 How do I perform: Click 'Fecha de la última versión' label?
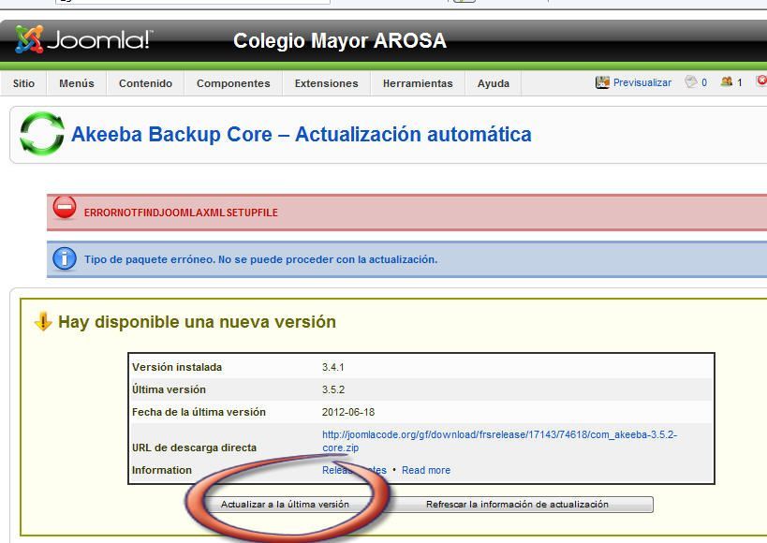click(x=199, y=412)
